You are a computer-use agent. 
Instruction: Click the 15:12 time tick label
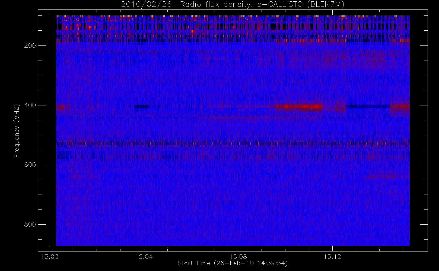pos(332,257)
